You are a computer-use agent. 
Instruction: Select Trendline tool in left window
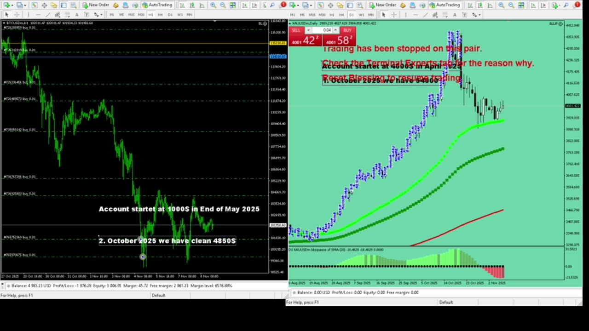click(x=48, y=15)
